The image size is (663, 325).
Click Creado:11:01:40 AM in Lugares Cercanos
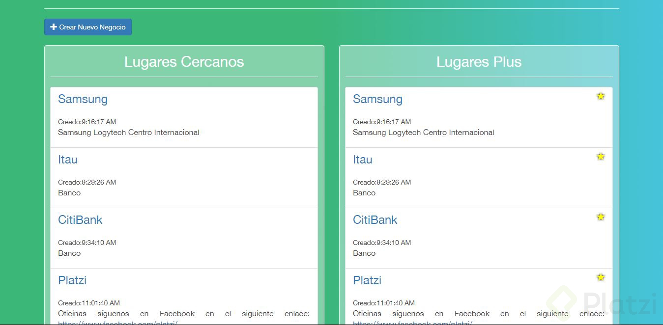point(89,303)
